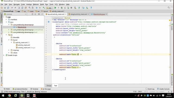Click the Windows Start button

pyautogui.click(x=3, y=96)
